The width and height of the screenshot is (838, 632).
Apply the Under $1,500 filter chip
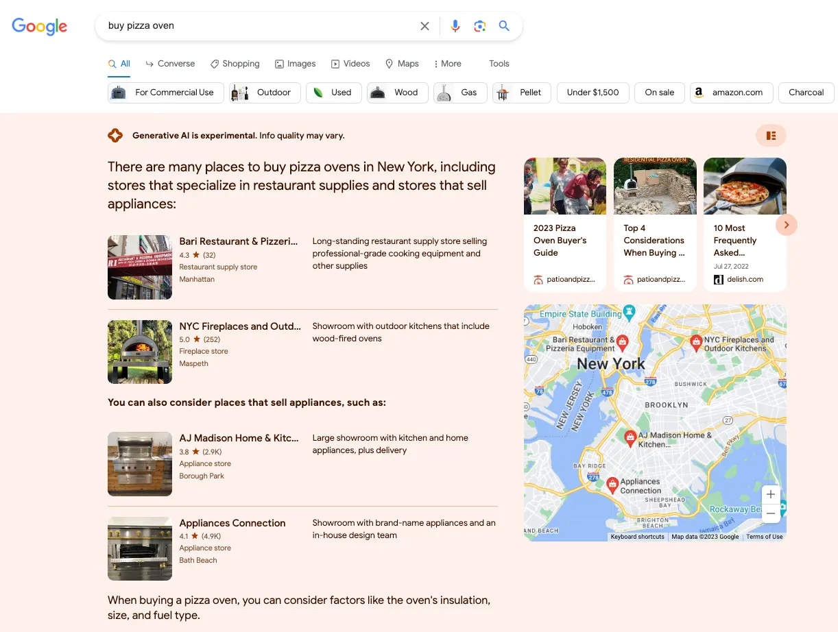[593, 93]
